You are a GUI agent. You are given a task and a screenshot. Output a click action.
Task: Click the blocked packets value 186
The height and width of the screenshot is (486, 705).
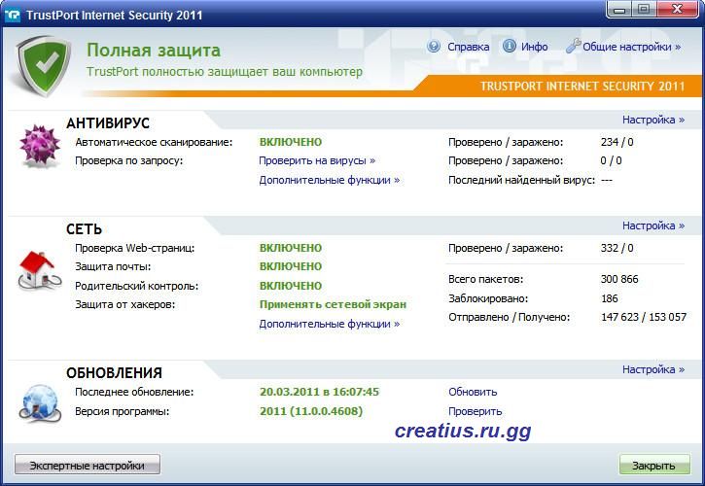point(610,298)
